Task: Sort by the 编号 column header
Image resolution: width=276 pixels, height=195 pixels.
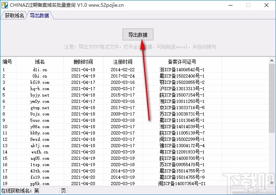Action: 8,62
